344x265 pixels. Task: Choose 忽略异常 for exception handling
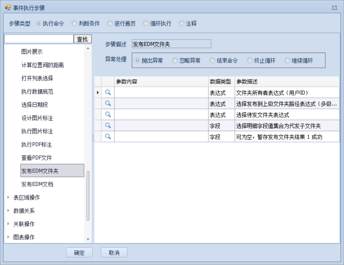[x=175, y=60]
